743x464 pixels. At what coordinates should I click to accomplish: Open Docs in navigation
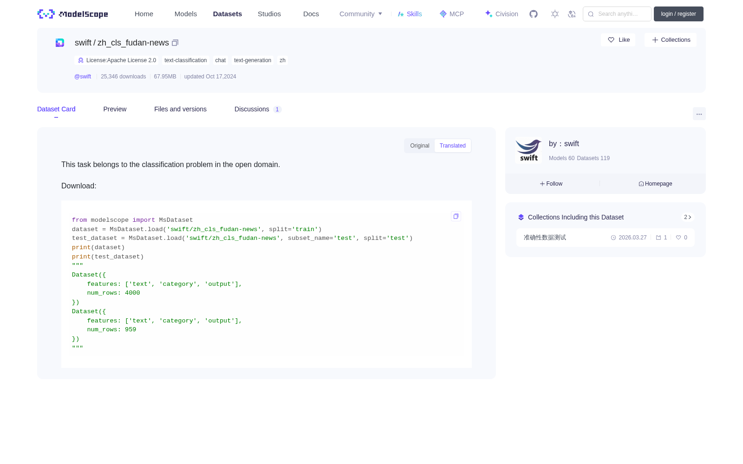pos(311,14)
